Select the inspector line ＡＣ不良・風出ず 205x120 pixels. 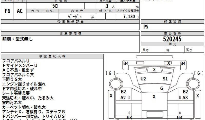point(18,70)
